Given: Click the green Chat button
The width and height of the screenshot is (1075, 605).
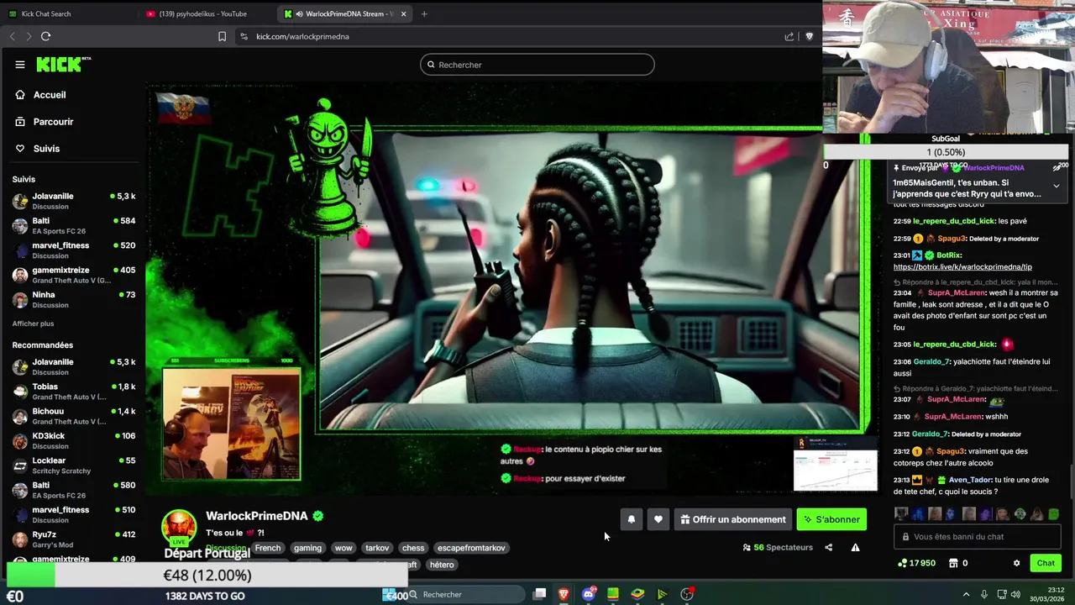Looking at the screenshot, I should point(1046,563).
